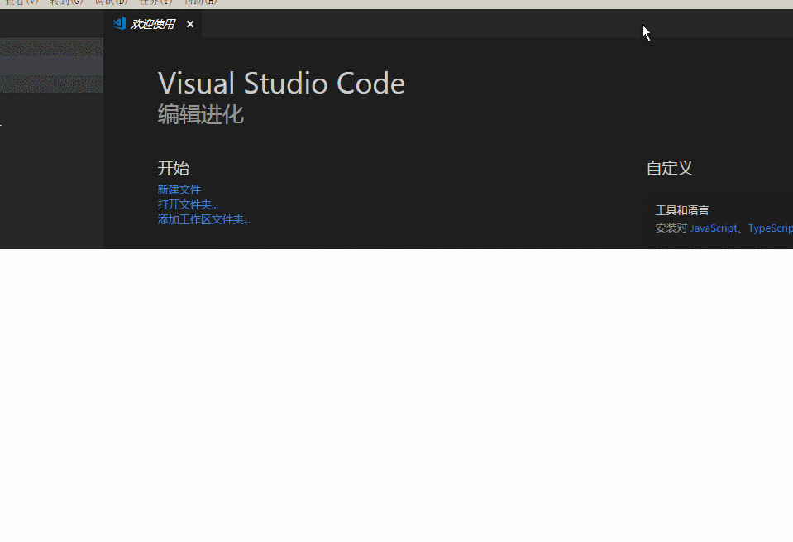Open the 帮助(H) menu
The image size is (793, 542).
click(198, 2)
